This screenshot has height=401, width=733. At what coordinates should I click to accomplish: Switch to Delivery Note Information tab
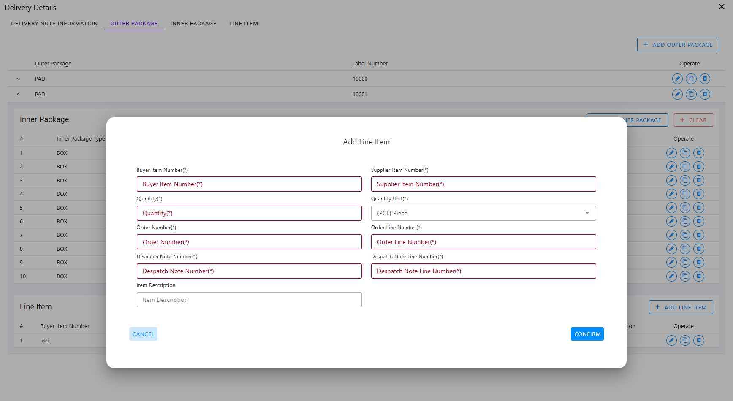coord(54,24)
